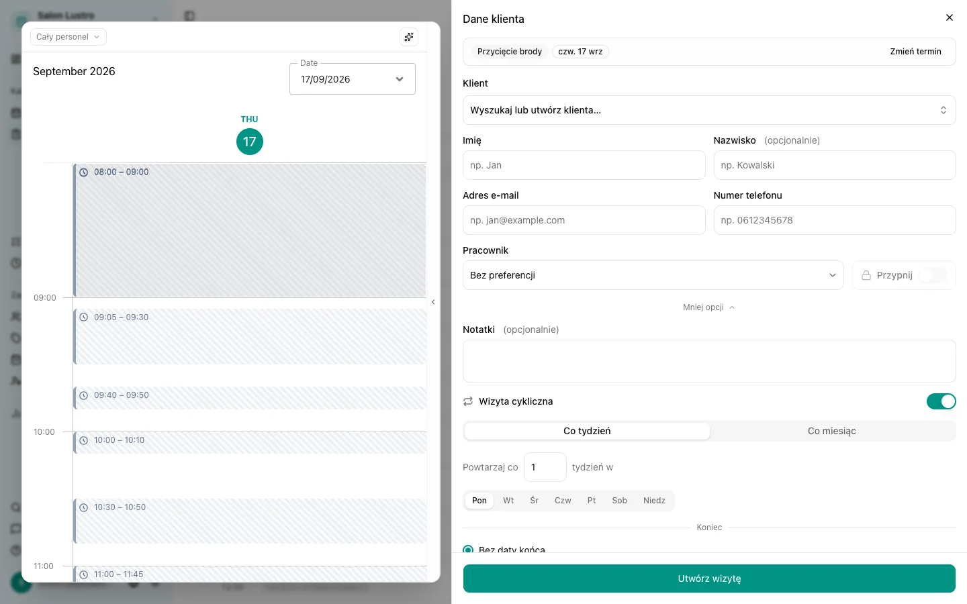Click the clock icon on 08:00 – 09:00 slot
Image resolution: width=967 pixels, height=604 pixels.
coord(84,172)
